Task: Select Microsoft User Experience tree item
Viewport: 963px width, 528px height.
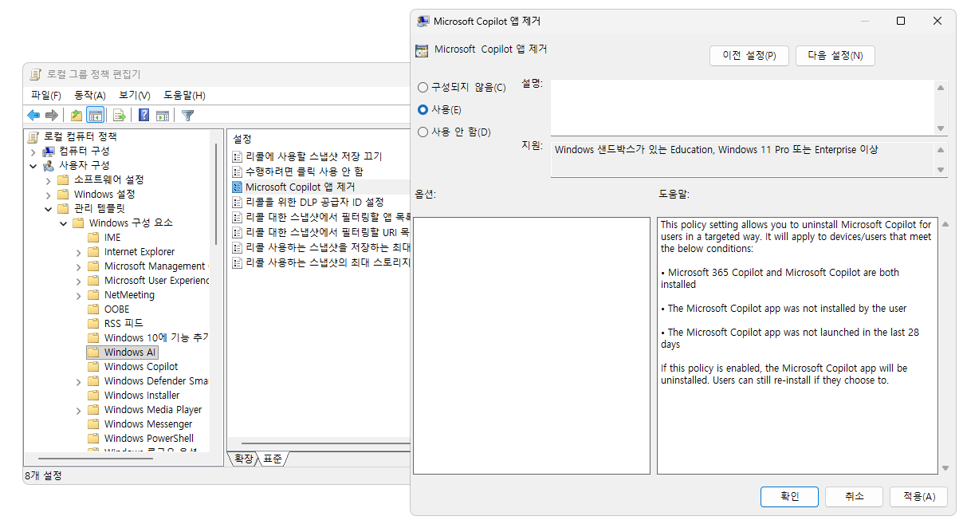Action: (156, 280)
